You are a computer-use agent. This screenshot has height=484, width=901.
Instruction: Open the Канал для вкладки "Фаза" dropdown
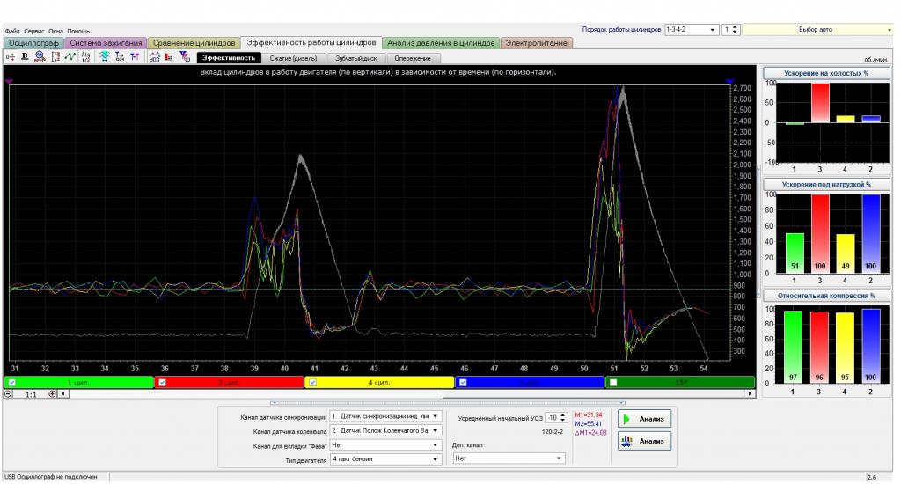(385, 445)
